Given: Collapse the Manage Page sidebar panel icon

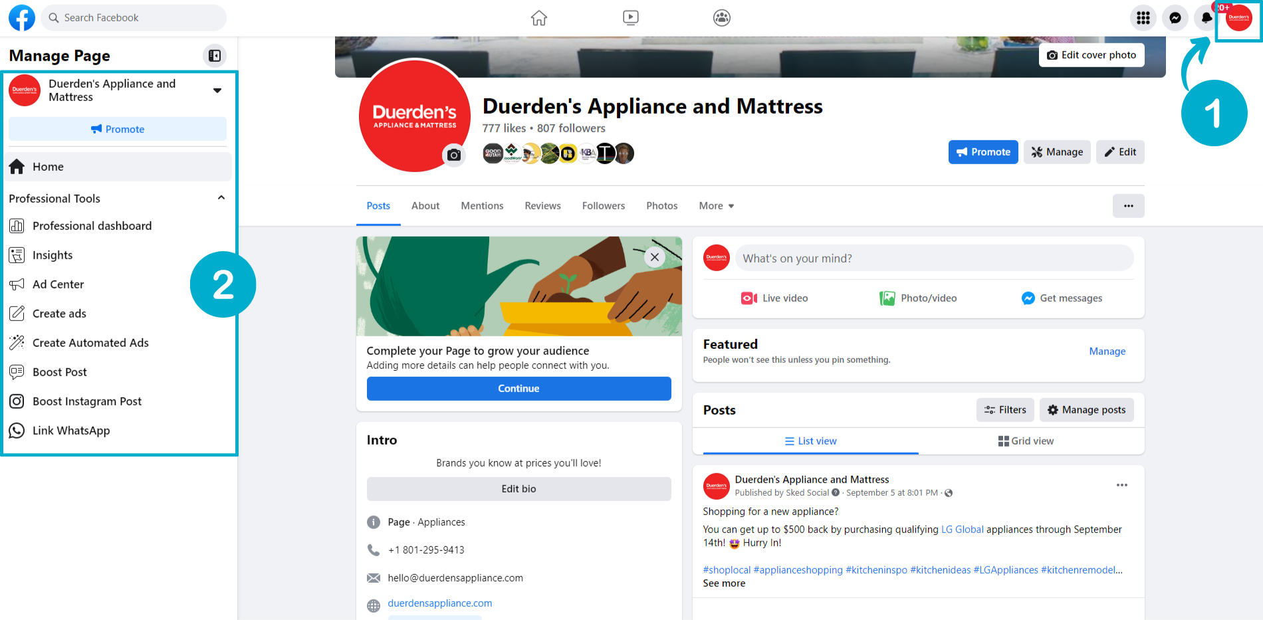Looking at the screenshot, I should point(215,56).
